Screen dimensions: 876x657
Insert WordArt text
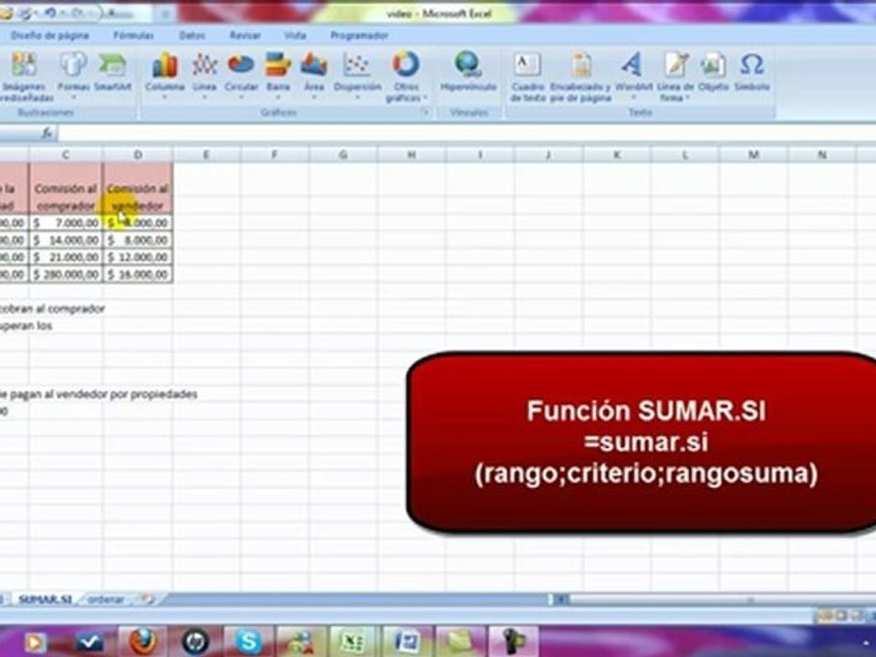(x=633, y=74)
